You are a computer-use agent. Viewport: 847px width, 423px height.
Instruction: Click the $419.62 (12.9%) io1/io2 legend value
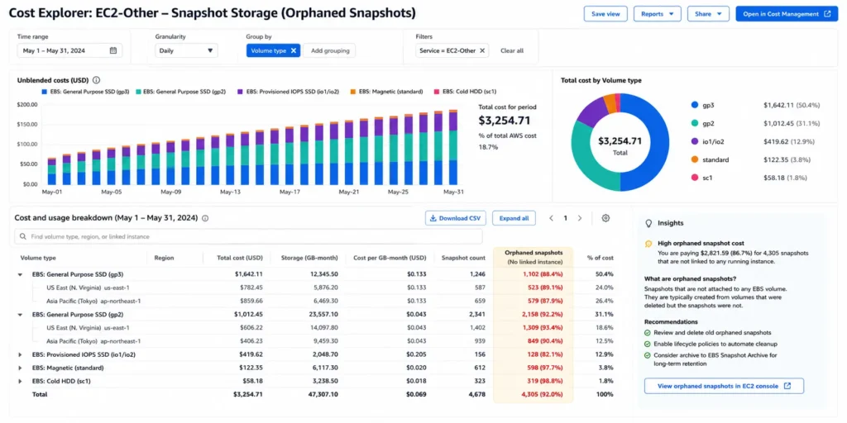click(790, 141)
